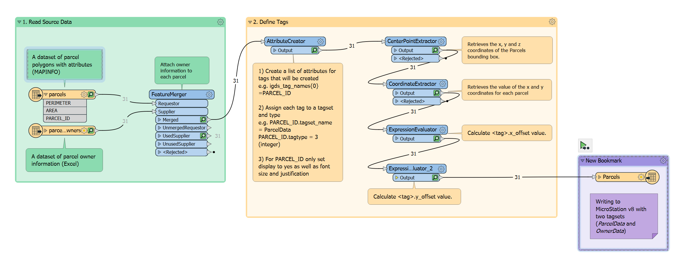Open the CenterPointExtractor settings gear
This screenshot has width=685, height=266.
(x=441, y=41)
